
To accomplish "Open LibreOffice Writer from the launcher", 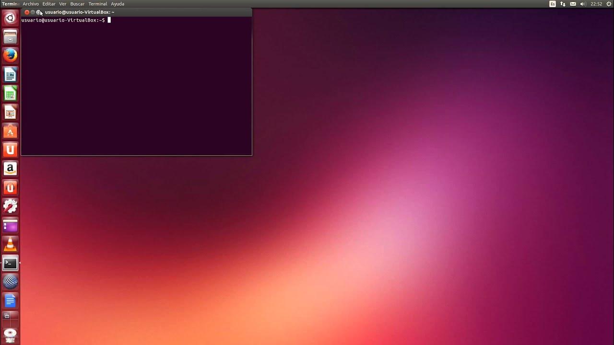I will [x=10, y=75].
